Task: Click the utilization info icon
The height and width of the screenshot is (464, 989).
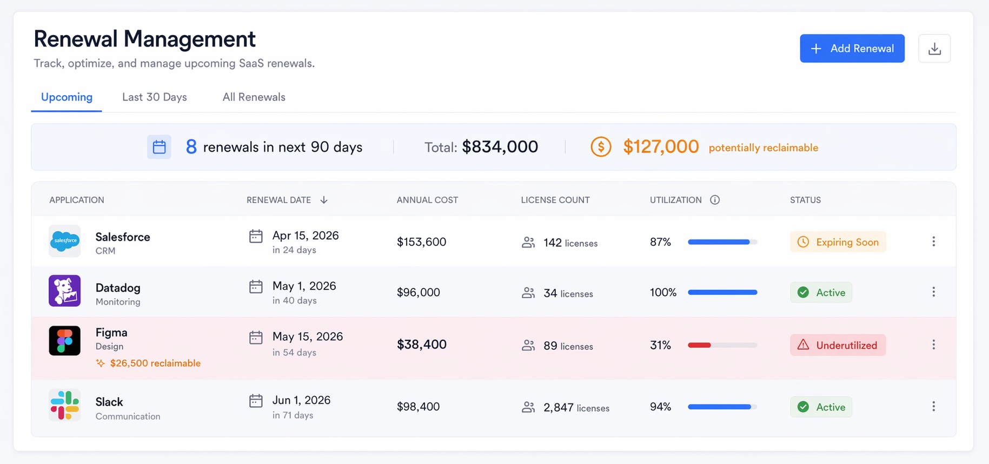Action: [714, 200]
